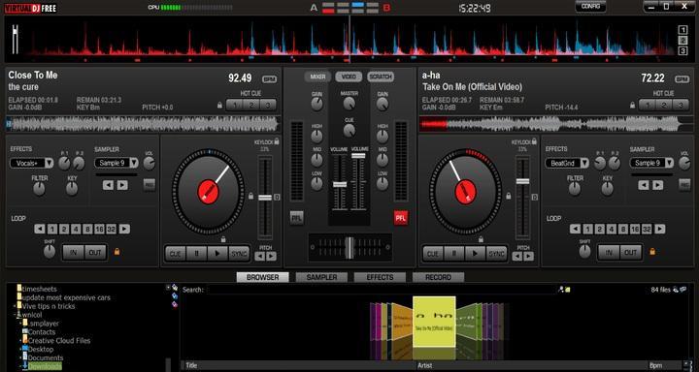Switch center panel to MIXER
The width and height of the screenshot is (699, 372).
317,77
